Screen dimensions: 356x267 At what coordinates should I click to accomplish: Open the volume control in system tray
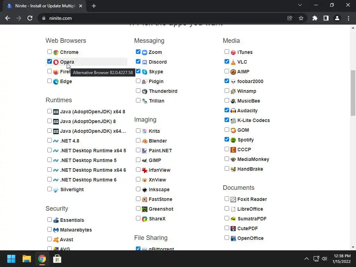click(x=324, y=259)
